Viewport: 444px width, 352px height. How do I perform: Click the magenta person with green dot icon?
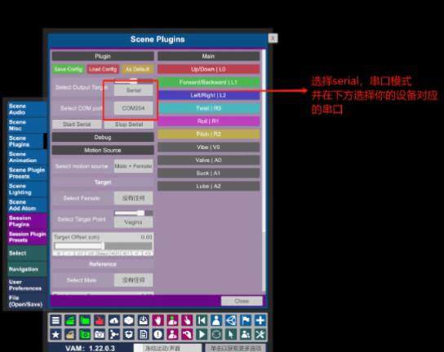[172, 320]
